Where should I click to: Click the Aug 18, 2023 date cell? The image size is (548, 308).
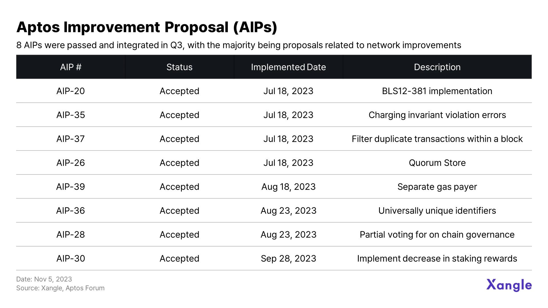288,187
